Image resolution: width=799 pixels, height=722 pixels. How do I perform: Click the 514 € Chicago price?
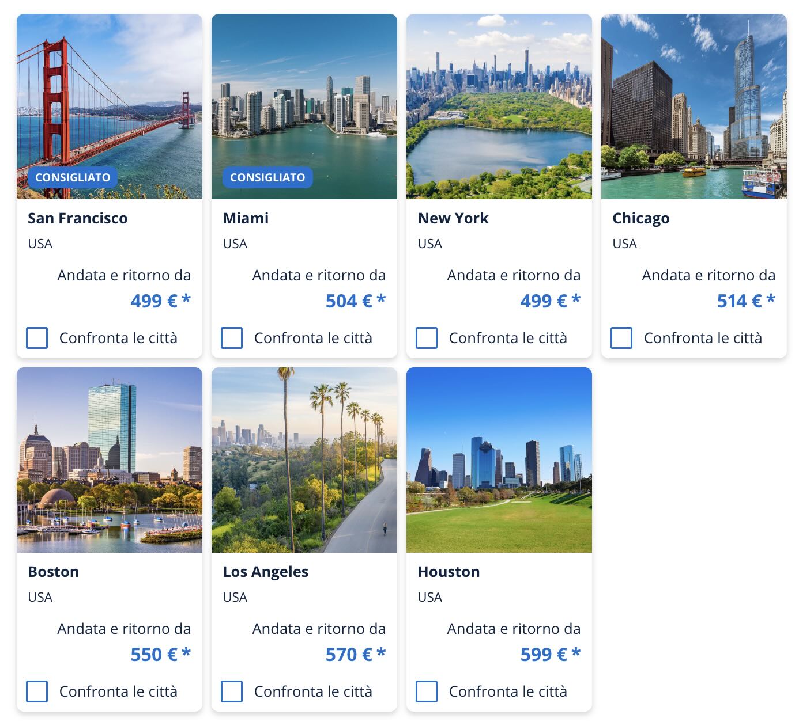[x=745, y=301]
